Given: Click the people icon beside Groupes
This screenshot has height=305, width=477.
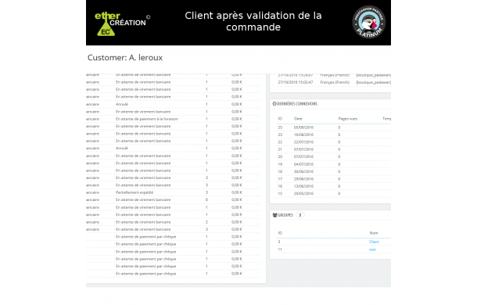Looking at the screenshot, I should click(274, 215).
